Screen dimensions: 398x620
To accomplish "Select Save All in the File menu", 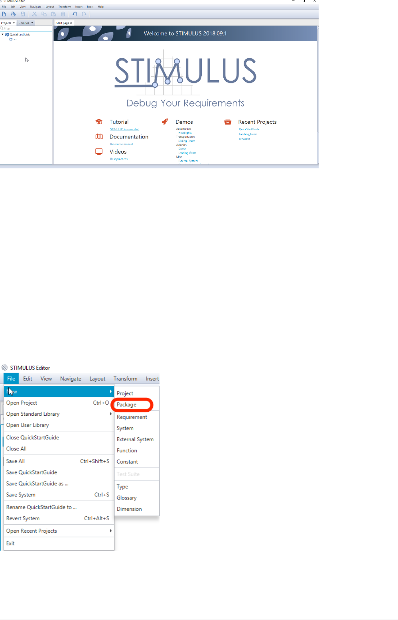I will coord(59,461).
